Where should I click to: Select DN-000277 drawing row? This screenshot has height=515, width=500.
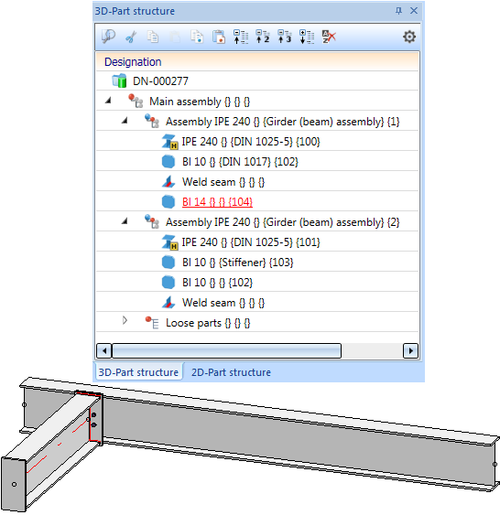point(257,80)
